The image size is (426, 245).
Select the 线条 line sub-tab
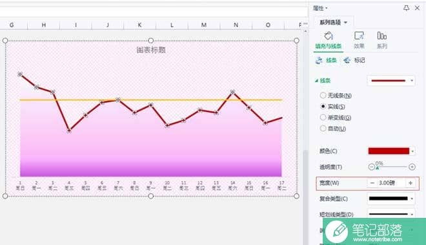[326, 60]
